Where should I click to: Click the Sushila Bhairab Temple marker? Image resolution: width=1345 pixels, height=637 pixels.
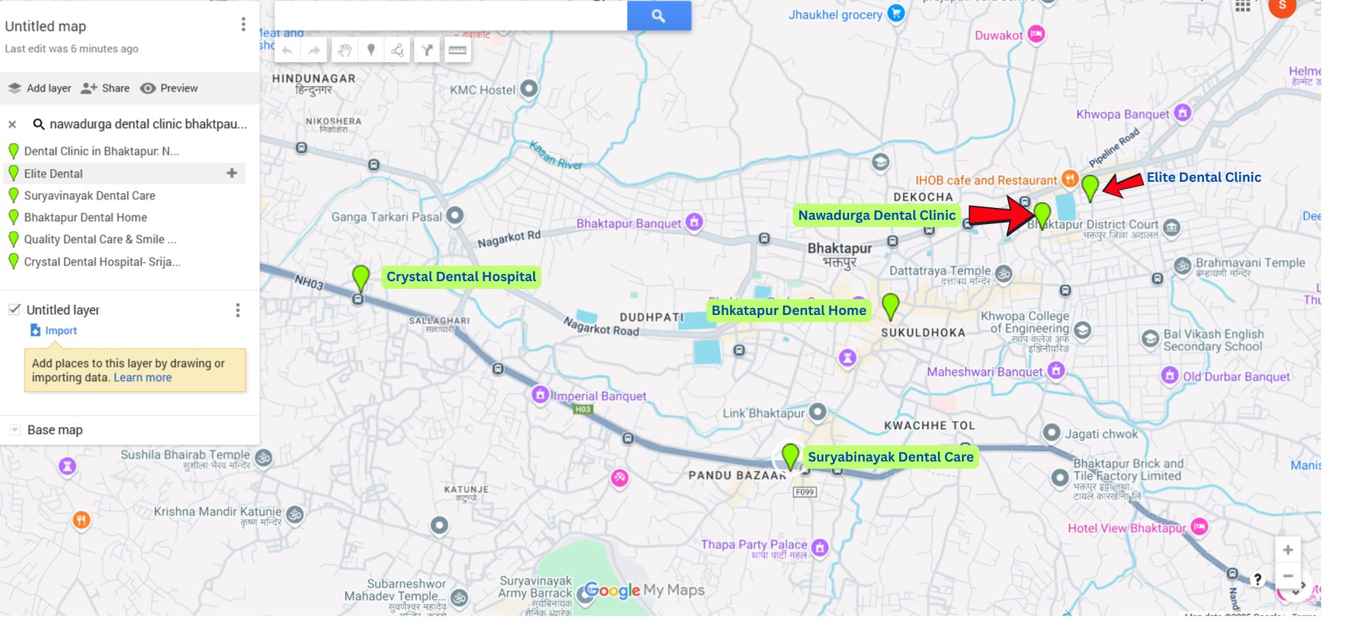(x=264, y=458)
